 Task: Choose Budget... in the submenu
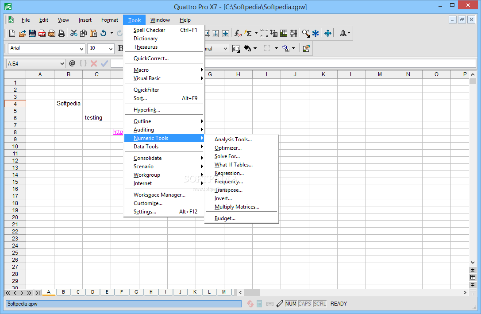242,218
